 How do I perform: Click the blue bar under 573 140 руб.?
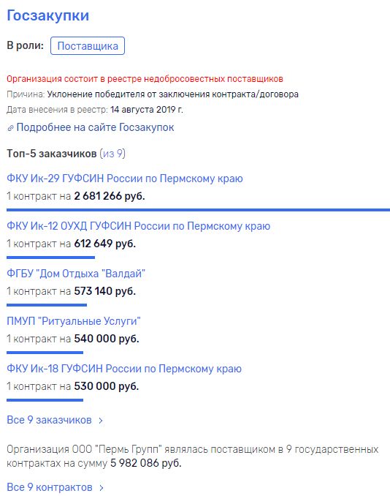pyautogui.click(x=47, y=305)
